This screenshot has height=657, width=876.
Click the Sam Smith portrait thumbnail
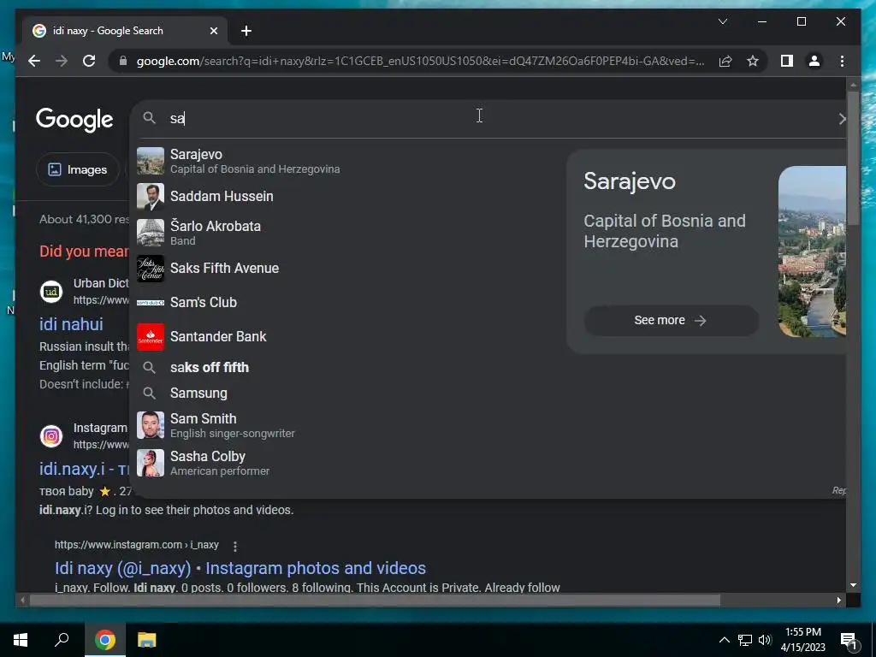(x=151, y=425)
